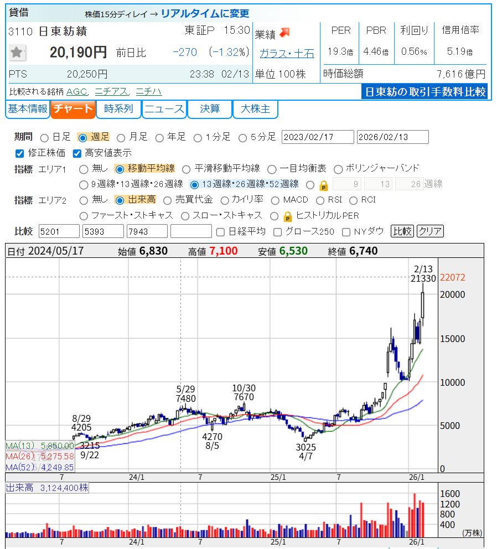This screenshot has height=549, width=497.
Task: Toggle the 高安値表示 checkbox
Action: coord(77,153)
